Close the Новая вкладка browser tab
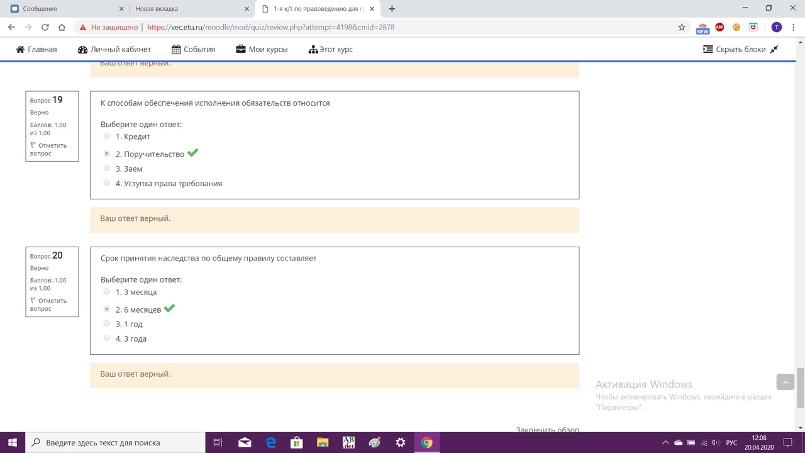Screen dimensions: 805x453 [245, 9]
